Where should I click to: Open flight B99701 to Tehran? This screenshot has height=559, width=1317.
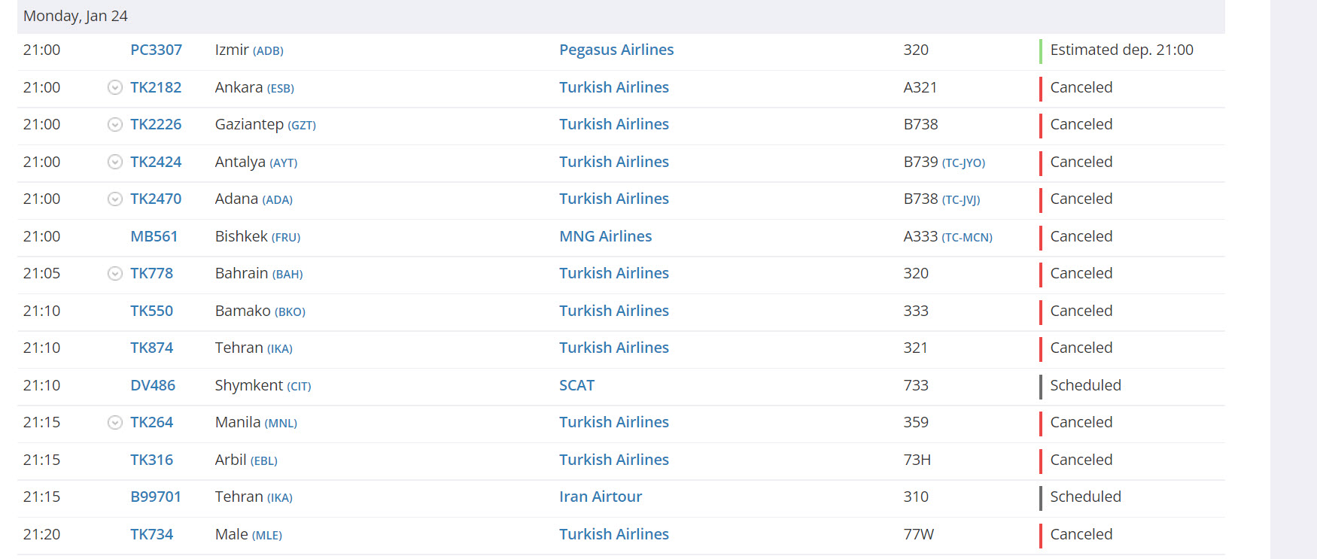tap(156, 497)
